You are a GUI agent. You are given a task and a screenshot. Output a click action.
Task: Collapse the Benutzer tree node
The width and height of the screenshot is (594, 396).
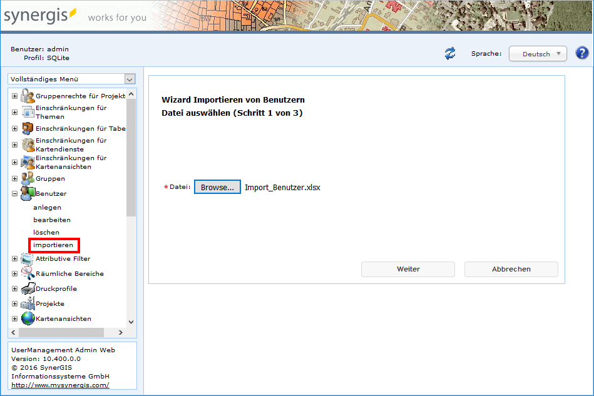pos(14,194)
